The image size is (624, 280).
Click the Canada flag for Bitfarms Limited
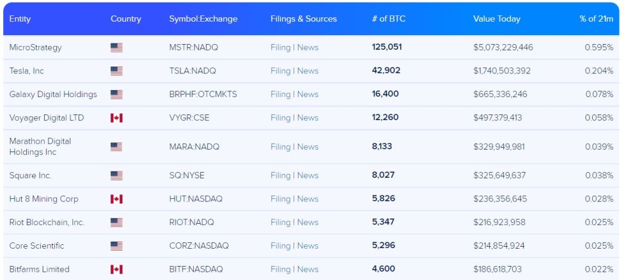click(116, 269)
